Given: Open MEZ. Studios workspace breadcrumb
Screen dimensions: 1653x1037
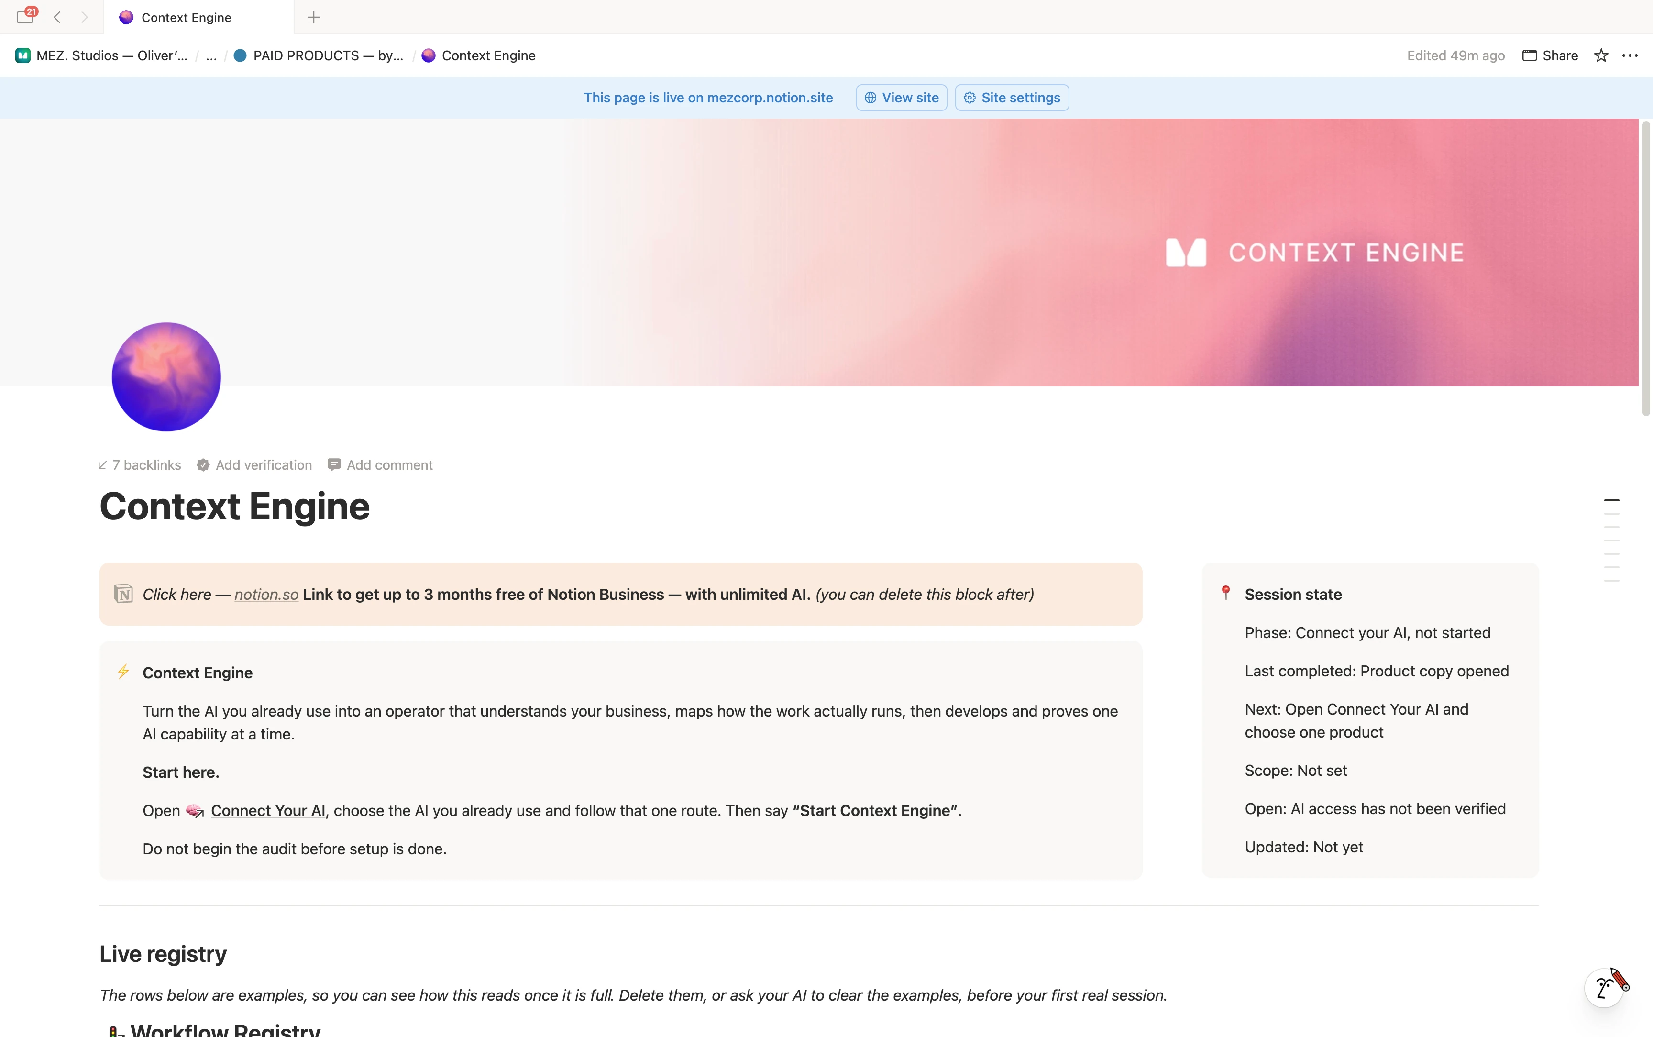Looking at the screenshot, I should click(101, 55).
